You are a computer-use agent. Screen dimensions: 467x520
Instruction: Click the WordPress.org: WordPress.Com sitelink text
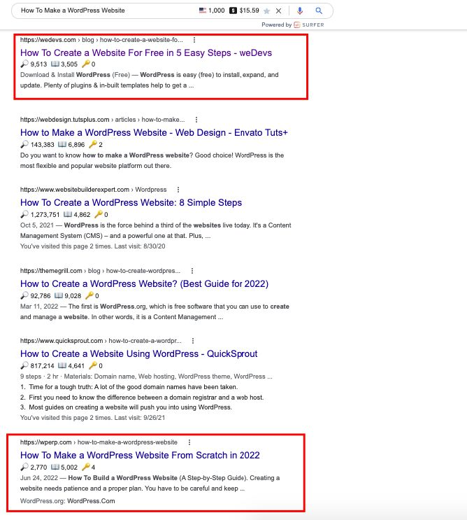pyautogui.click(x=68, y=501)
